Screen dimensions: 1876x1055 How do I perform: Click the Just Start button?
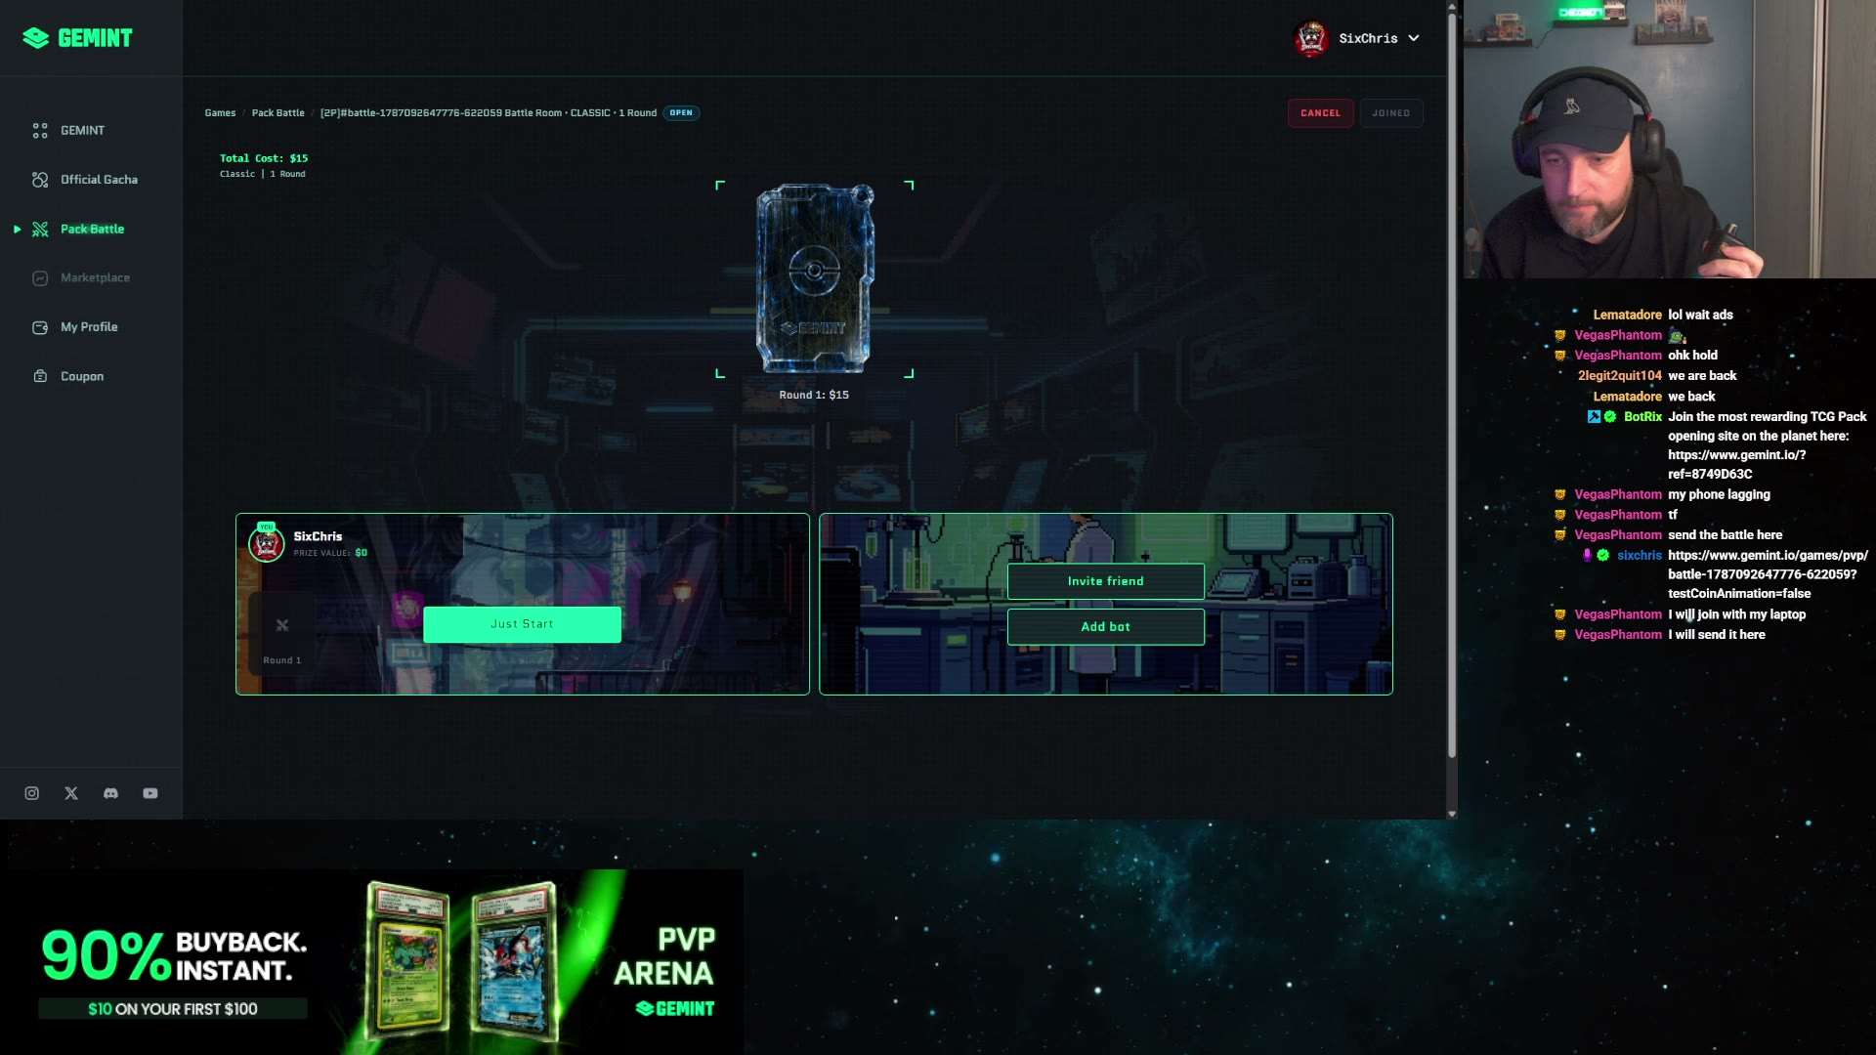(x=522, y=624)
